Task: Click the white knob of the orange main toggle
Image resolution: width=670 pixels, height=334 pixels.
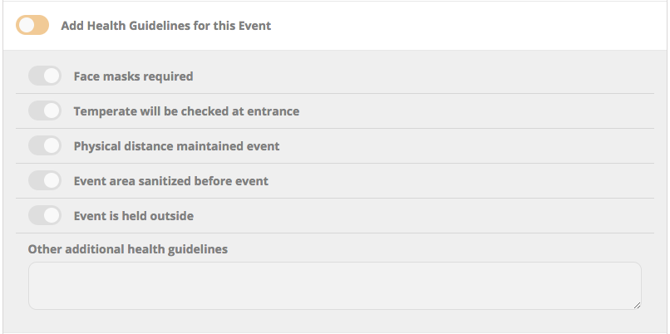Action: tap(26, 25)
